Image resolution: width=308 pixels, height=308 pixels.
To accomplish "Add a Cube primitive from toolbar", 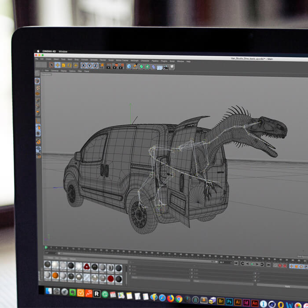I will 129,66.
